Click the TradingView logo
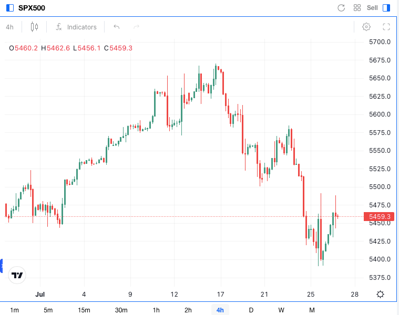399x315 pixels. 17,275
